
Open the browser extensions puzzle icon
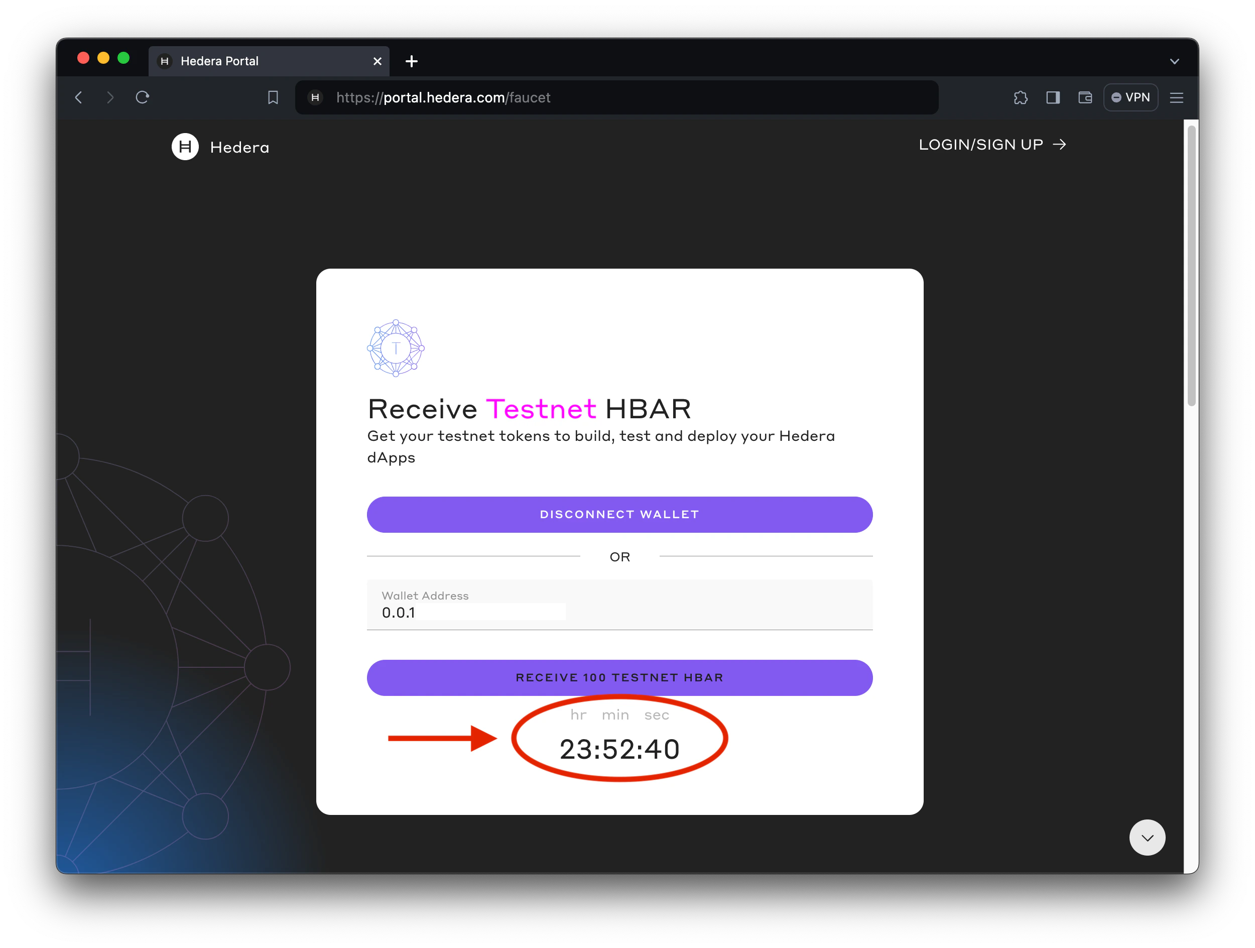click(1020, 97)
